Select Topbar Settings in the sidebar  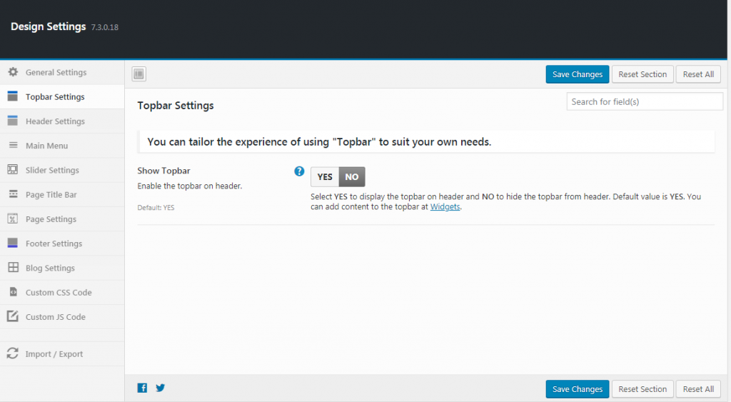(x=62, y=96)
